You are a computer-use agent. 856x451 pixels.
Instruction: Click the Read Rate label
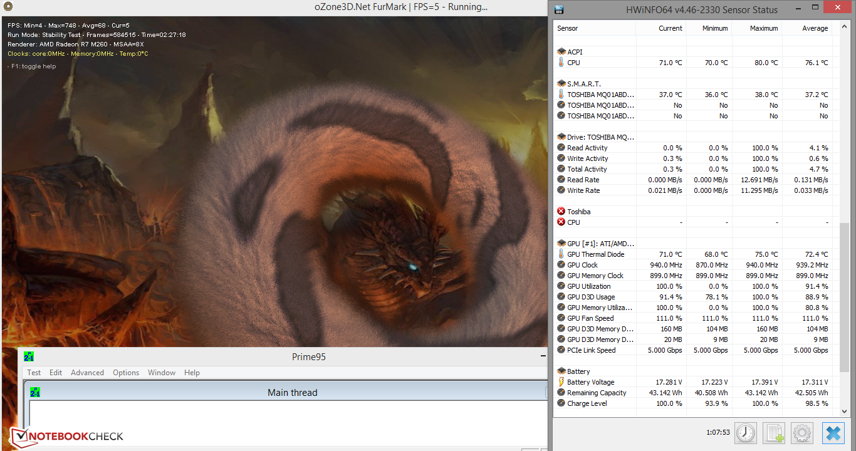tap(583, 180)
